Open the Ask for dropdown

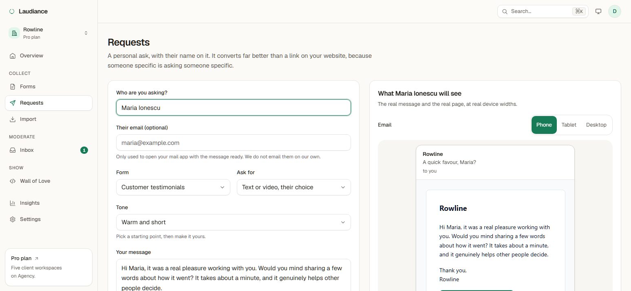294,187
